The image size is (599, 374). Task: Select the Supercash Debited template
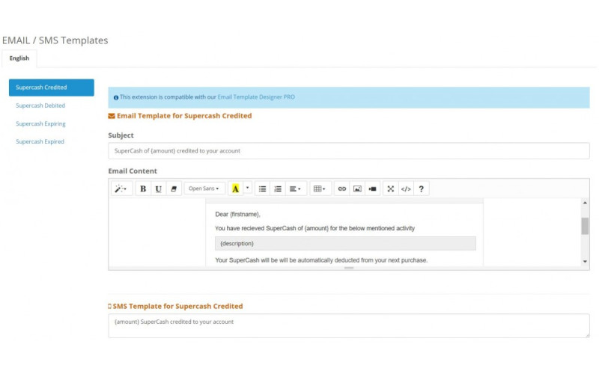tap(40, 105)
